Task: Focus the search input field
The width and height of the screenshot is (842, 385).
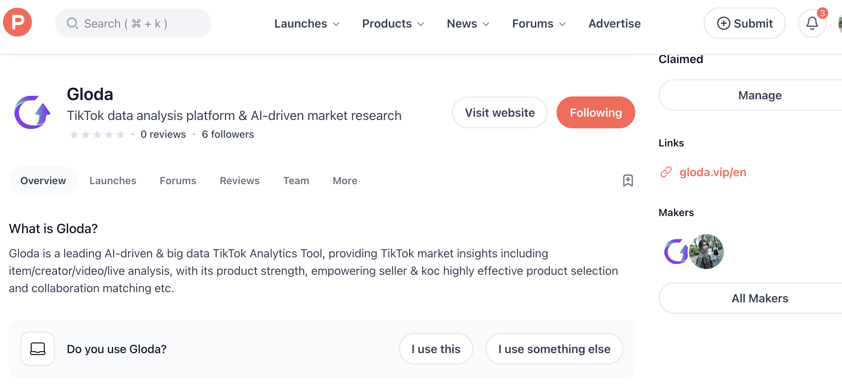Action: click(x=133, y=24)
